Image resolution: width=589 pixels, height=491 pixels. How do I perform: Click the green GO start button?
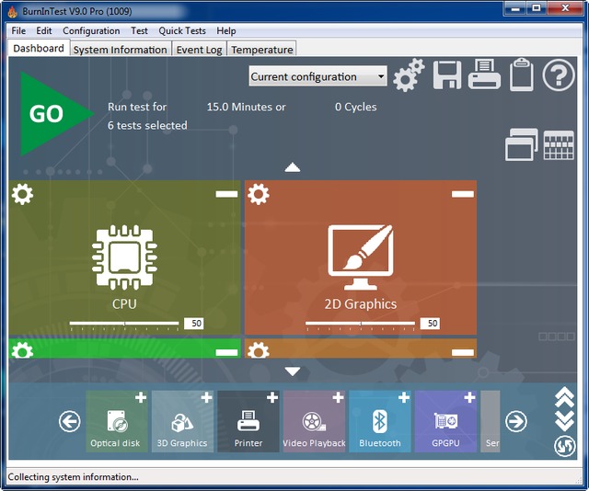[x=46, y=114]
